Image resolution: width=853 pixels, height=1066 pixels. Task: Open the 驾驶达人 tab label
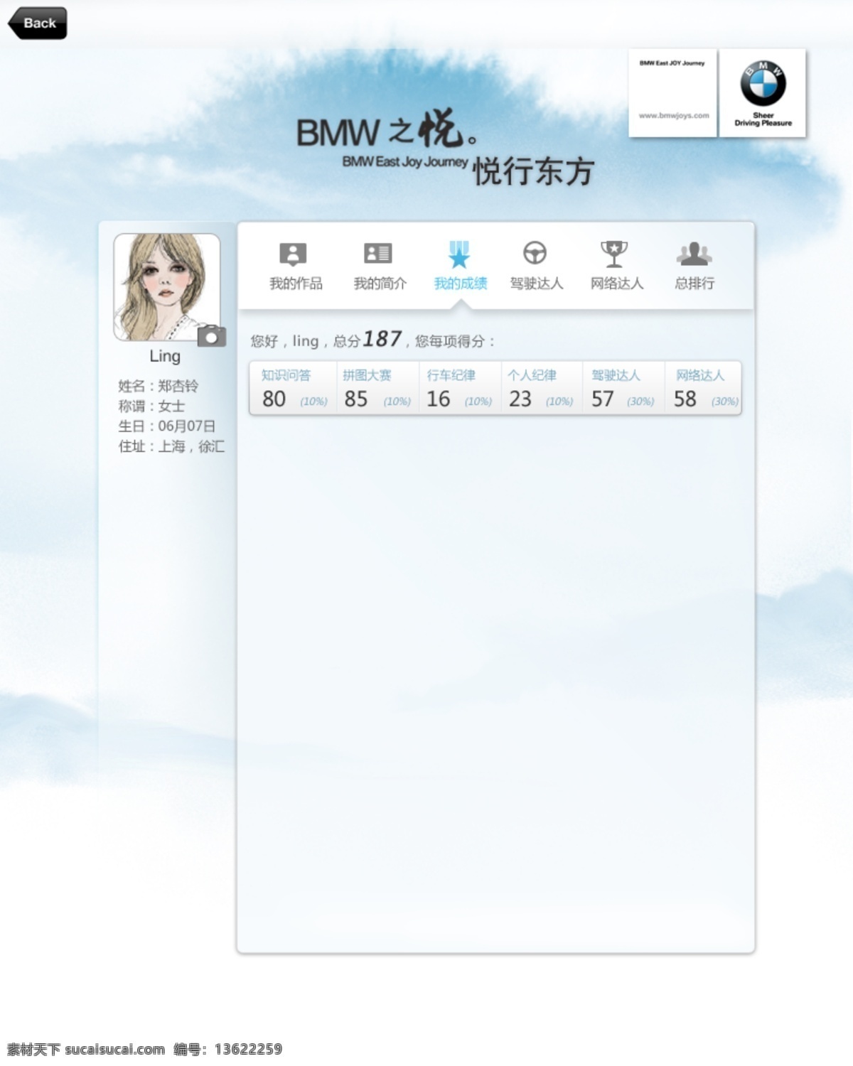[x=537, y=284]
